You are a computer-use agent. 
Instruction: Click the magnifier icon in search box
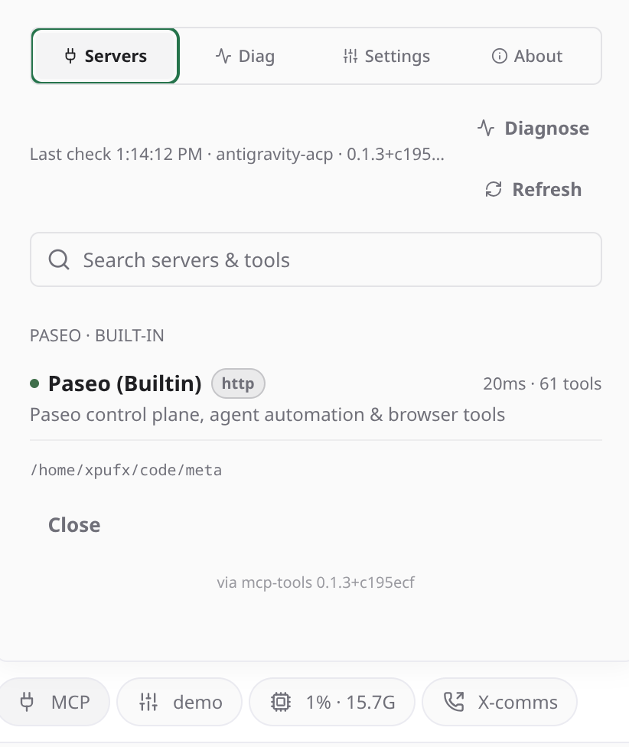[x=59, y=259]
